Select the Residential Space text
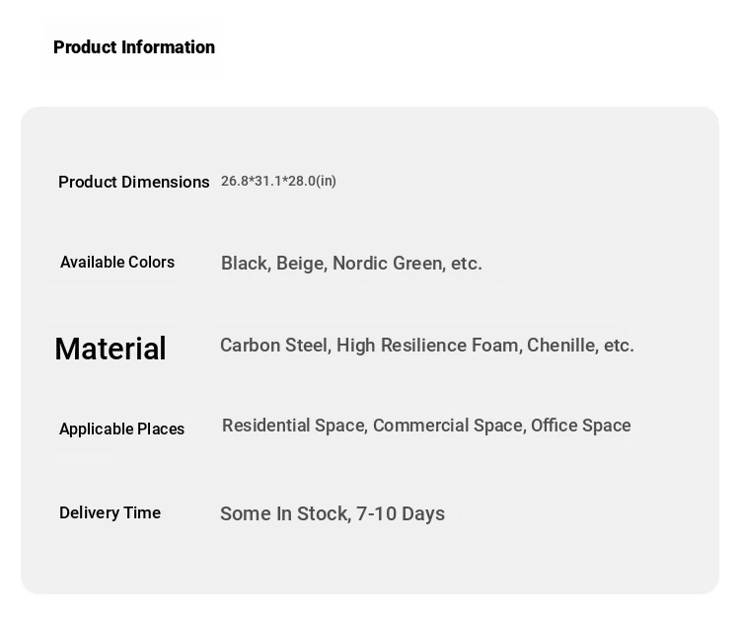 click(x=293, y=426)
